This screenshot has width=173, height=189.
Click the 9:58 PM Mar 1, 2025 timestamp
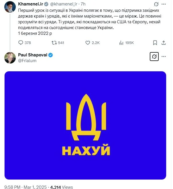[25, 187]
